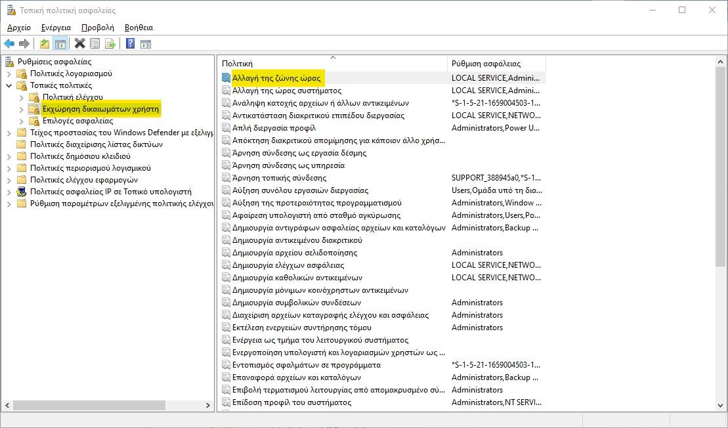Click the icon beside 'Αλλαγή της ώρας συστήματος'

point(226,91)
